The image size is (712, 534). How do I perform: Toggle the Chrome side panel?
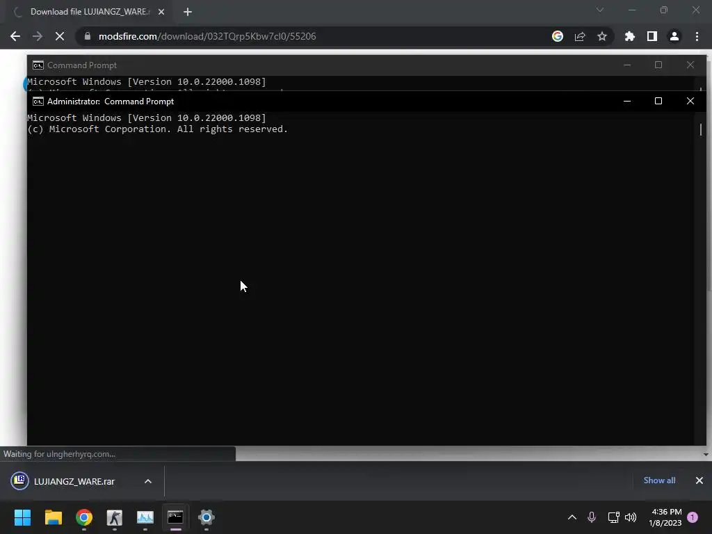(652, 36)
